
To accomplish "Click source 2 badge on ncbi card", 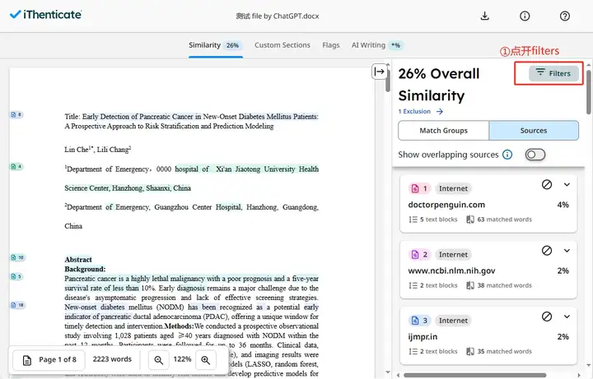I will (x=420, y=254).
